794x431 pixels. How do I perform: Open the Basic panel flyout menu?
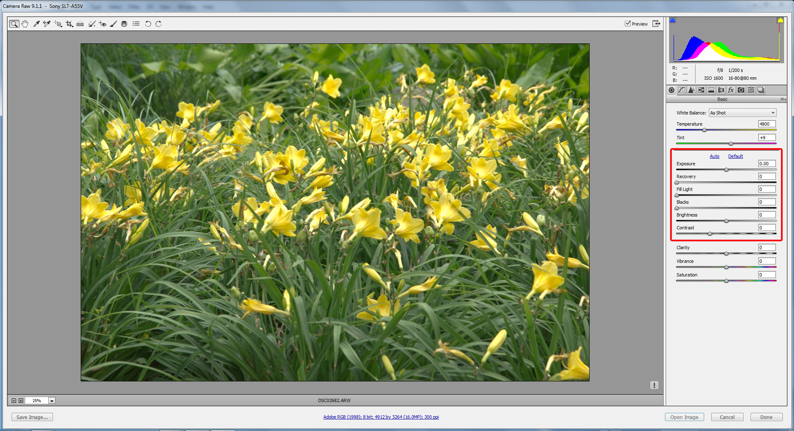coord(782,99)
